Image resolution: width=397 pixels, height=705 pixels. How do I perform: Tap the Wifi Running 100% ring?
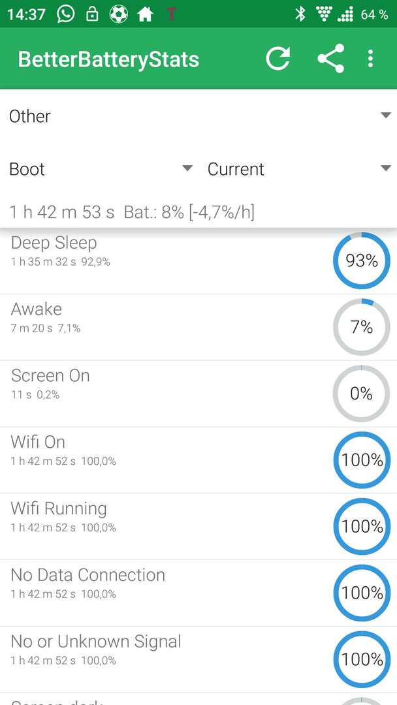[x=362, y=527]
